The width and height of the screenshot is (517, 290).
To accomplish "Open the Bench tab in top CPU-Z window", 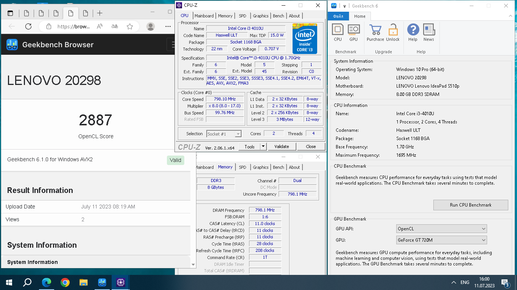I will click(x=279, y=16).
